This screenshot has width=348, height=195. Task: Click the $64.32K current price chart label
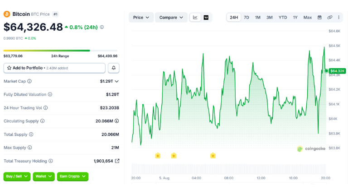click(x=337, y=71)
